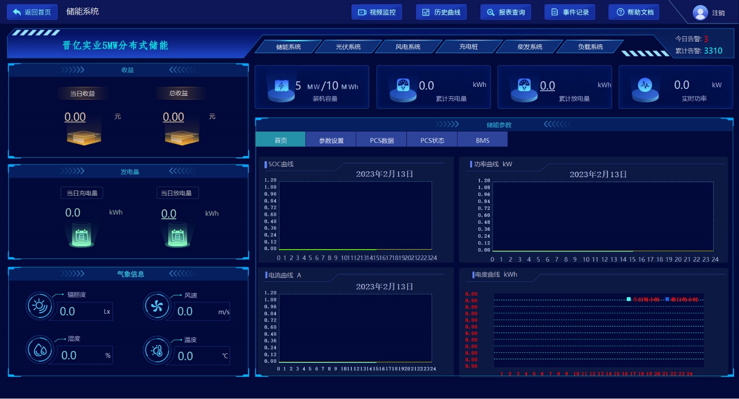The width and height of the screenshot is (739, 399).
Task: Click the 当日收益 gold block icon
Action: [84, 136]
